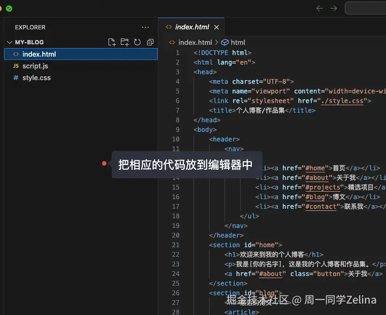Click the lang="en" attribute on line 2
This screenshot has width=386, height=315.
click(x=234, y=62)
